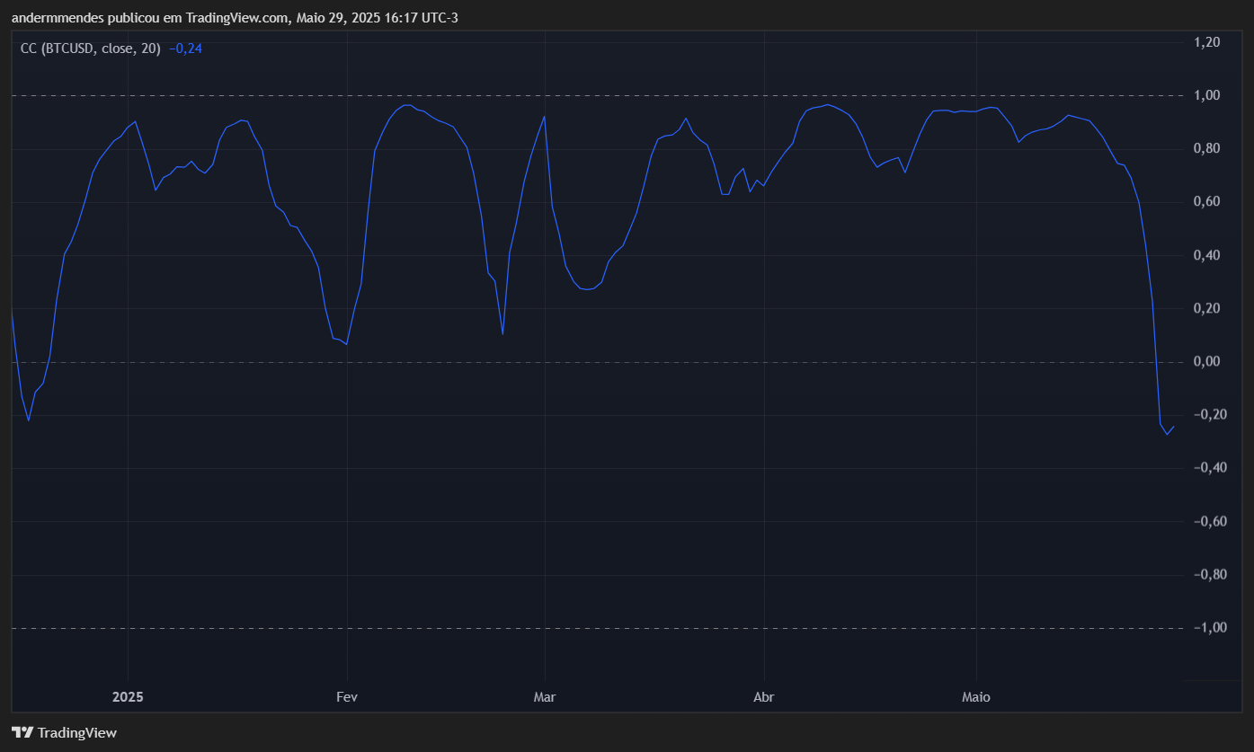1254x752 pixels.
Task: Click the TradingView logo icon
Action: point(22,732)
